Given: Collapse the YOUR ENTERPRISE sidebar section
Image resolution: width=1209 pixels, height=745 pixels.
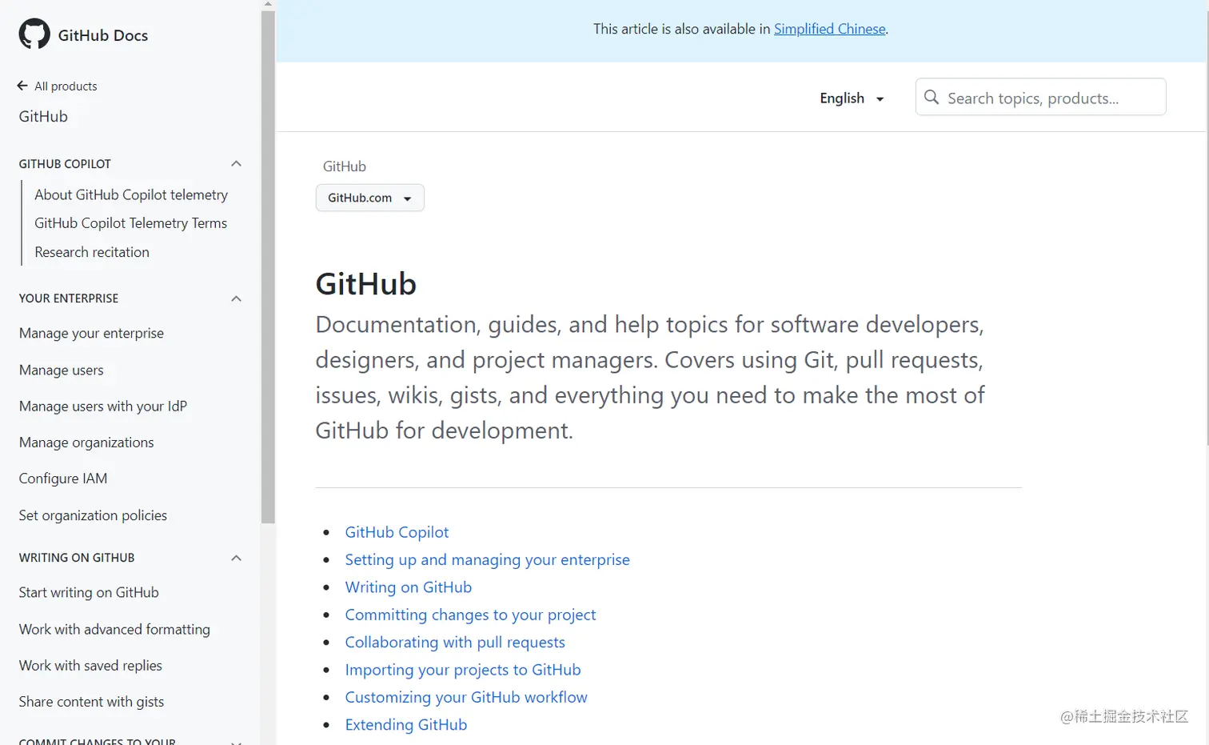Looking at the screenshot, I should point(235,298).
